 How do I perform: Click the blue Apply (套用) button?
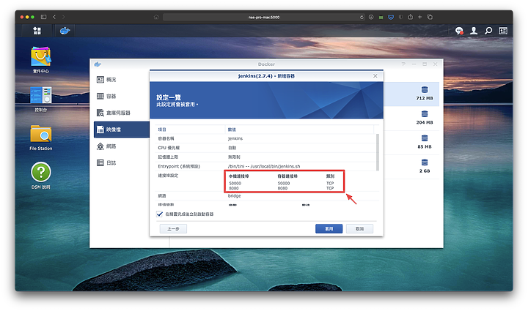pos(329,229)
